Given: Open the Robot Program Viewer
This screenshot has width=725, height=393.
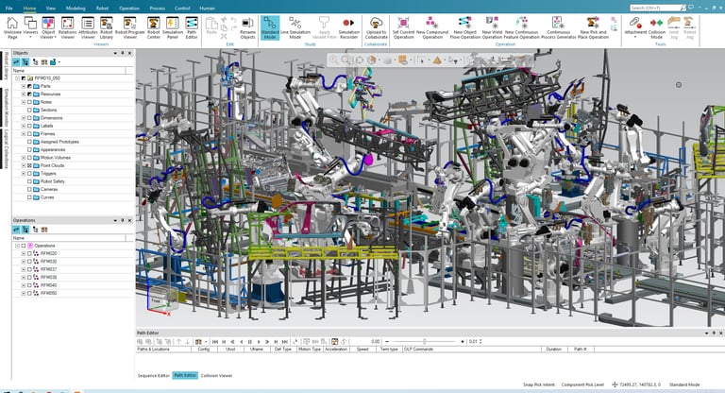Looking at the screenshot, I should [x=130, y=27].
